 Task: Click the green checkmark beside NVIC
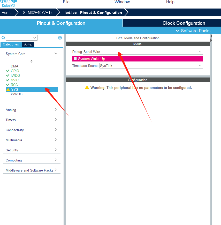tap(8, 80)
